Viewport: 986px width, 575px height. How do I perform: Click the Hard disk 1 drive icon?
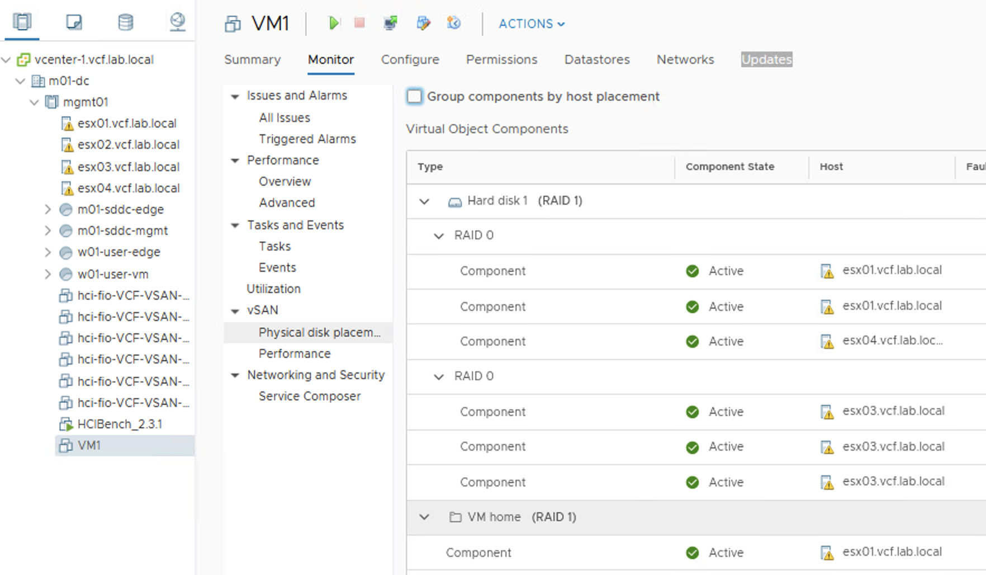coord(455,201)
